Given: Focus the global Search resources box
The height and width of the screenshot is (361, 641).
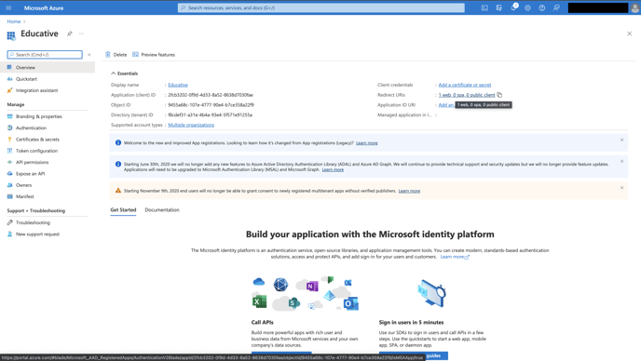Looking at the screenshot, I should [320, 7].
